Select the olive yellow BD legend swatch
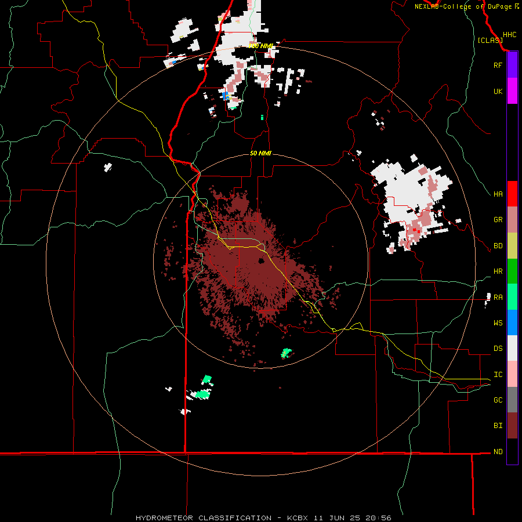Screen dimensions: 522x522 (512, 246)
